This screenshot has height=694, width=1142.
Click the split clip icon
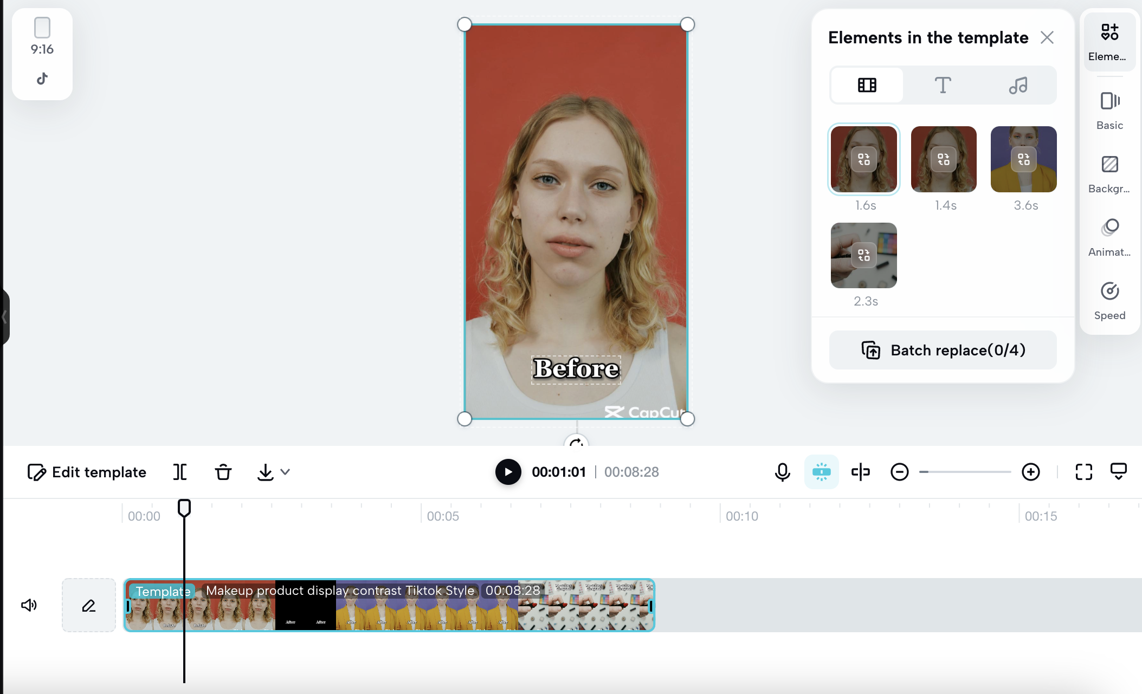pyautogui.click(x=180, y=472)
